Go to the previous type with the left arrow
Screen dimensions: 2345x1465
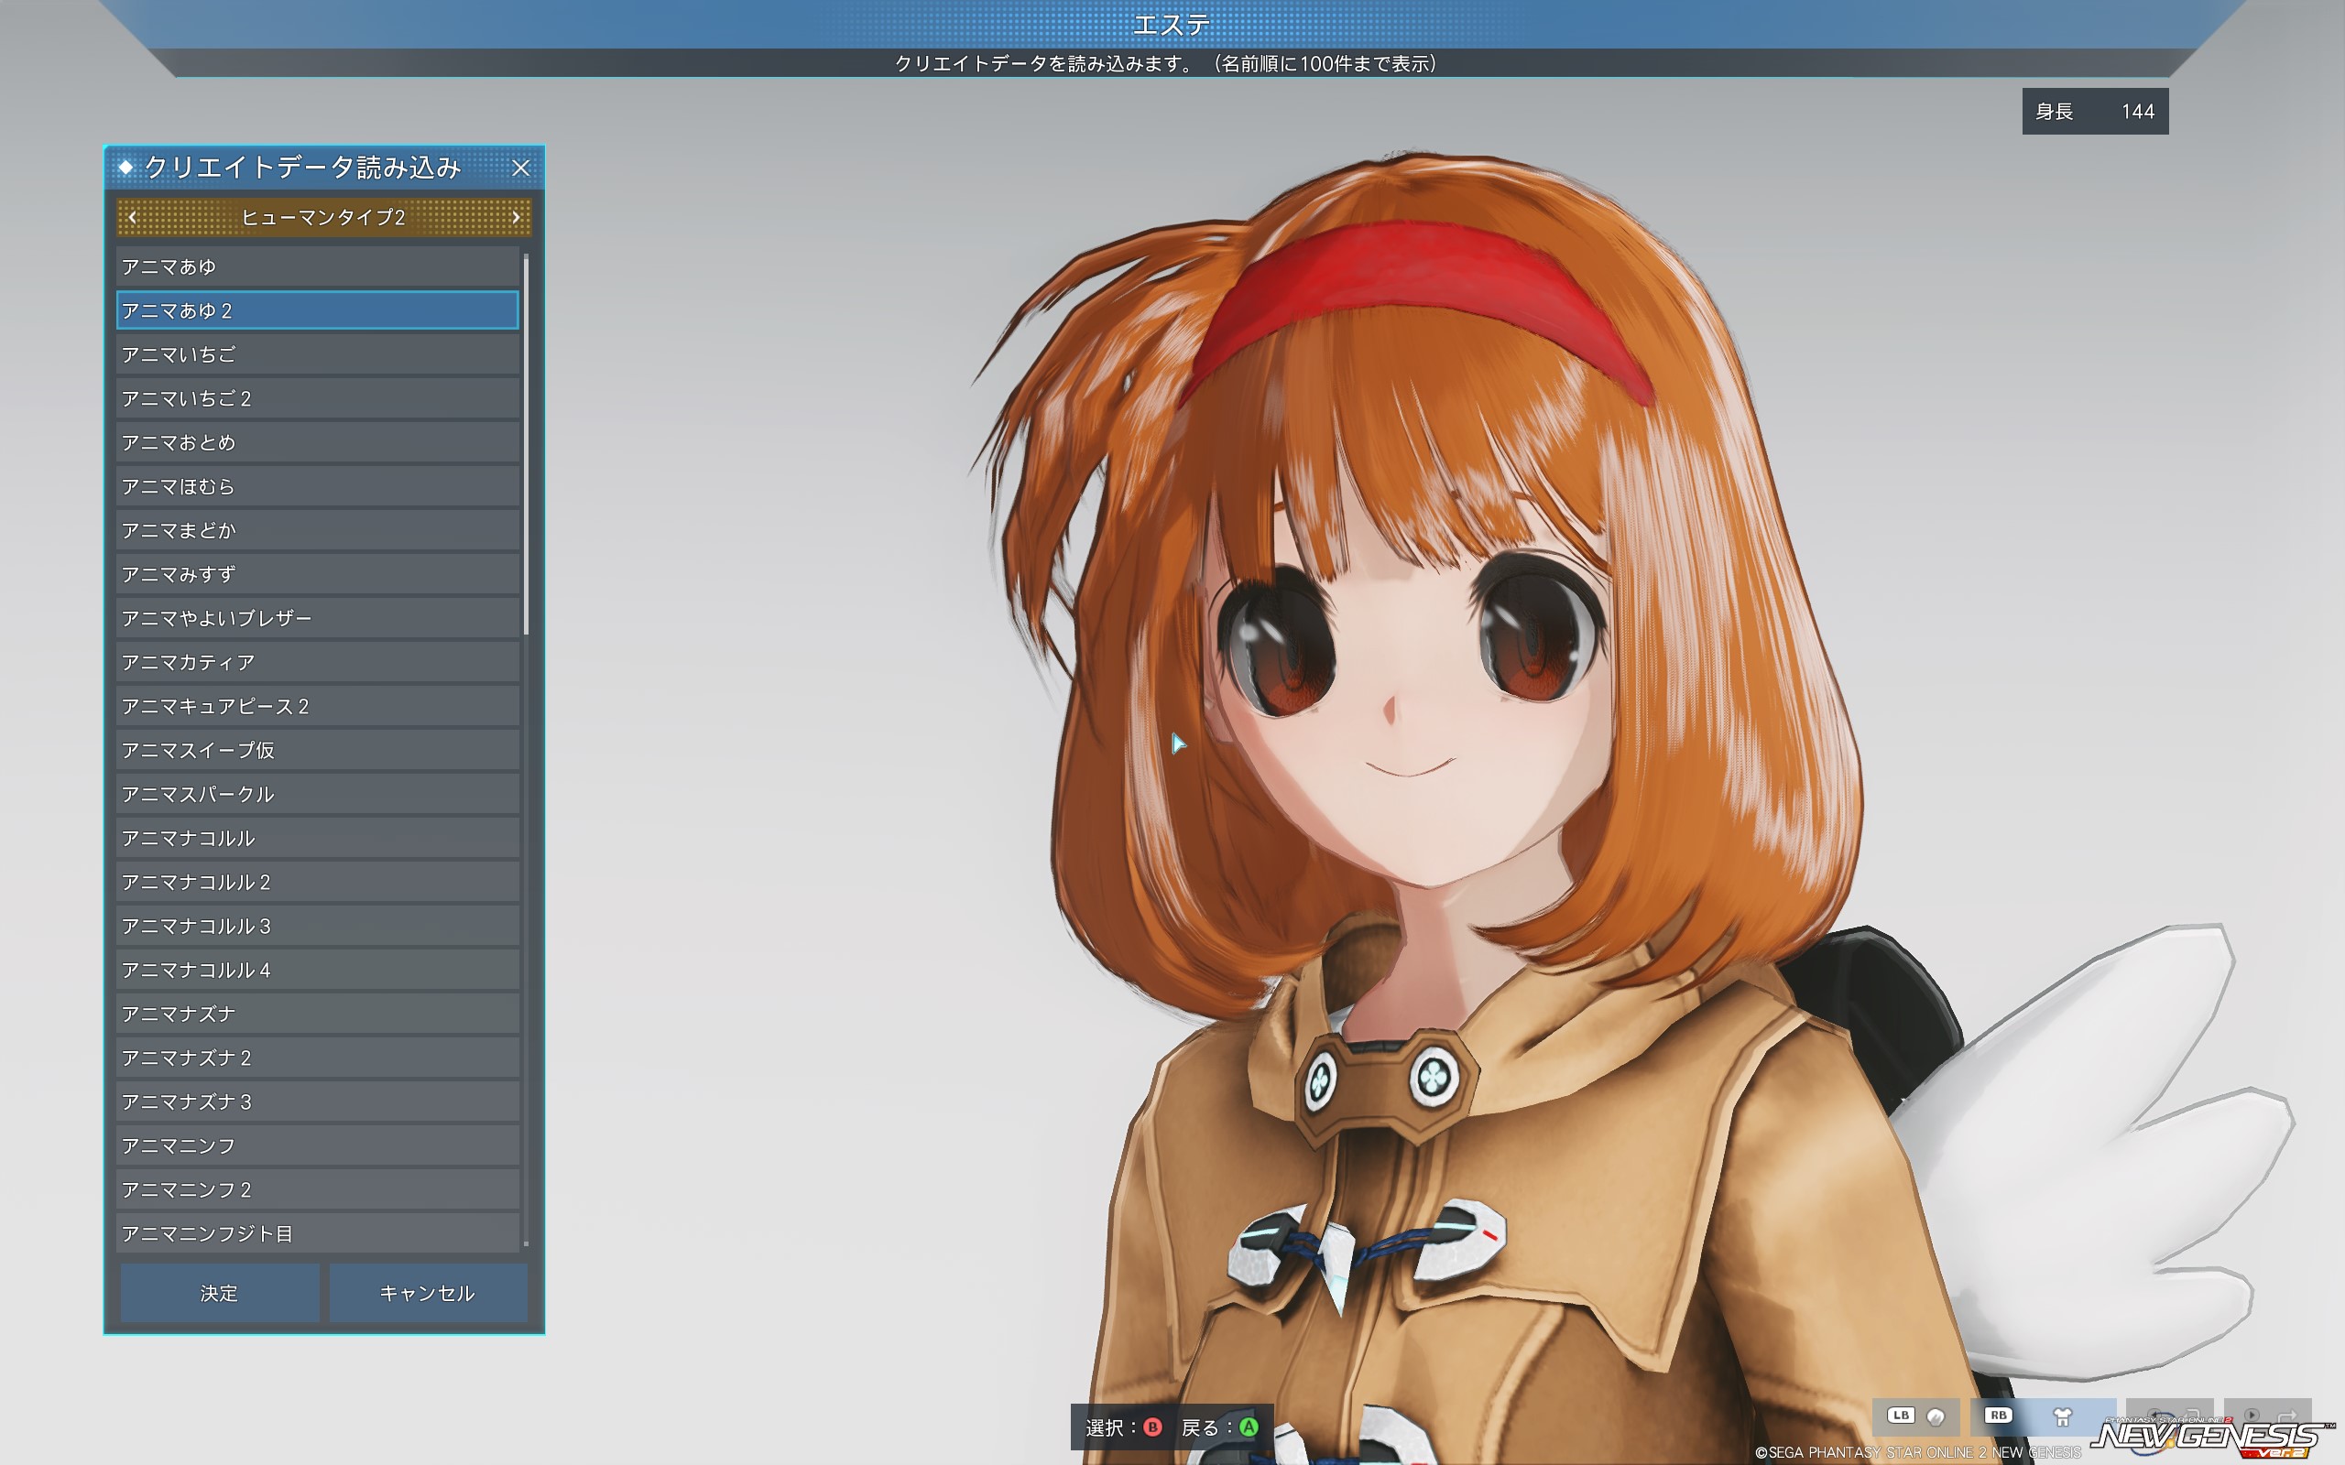click(x=133, y=217)
